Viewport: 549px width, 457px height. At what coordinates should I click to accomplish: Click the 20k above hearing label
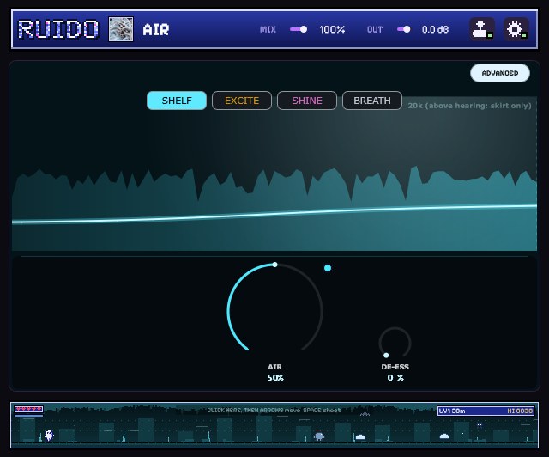click(x=469, y=106)
